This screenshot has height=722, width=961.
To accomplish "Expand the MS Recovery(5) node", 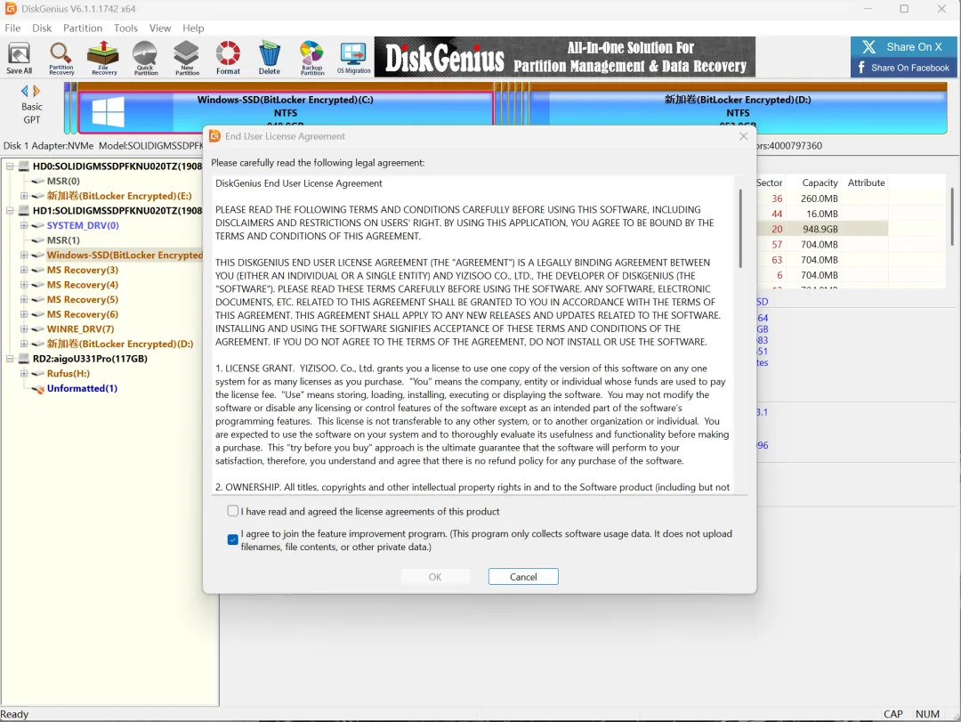I will [24, 299].
